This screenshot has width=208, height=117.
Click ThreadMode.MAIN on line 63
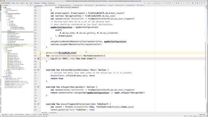[x=67, y=53]
